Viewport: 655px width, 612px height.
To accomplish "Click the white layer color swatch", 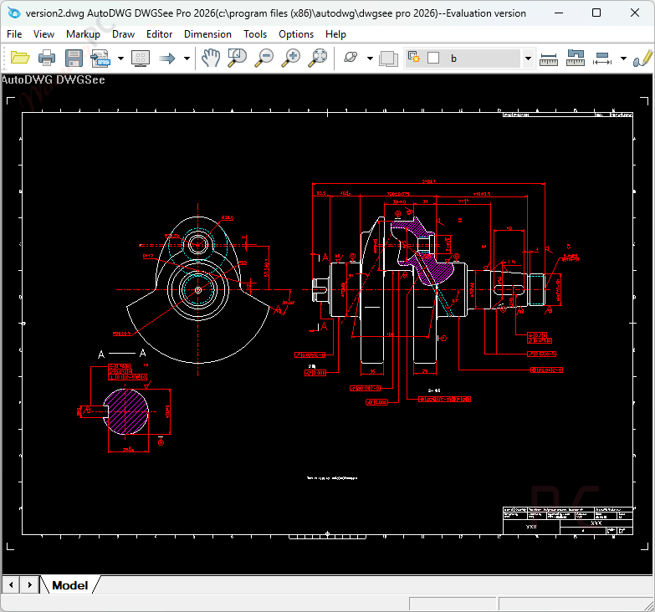I will [433, 58].
